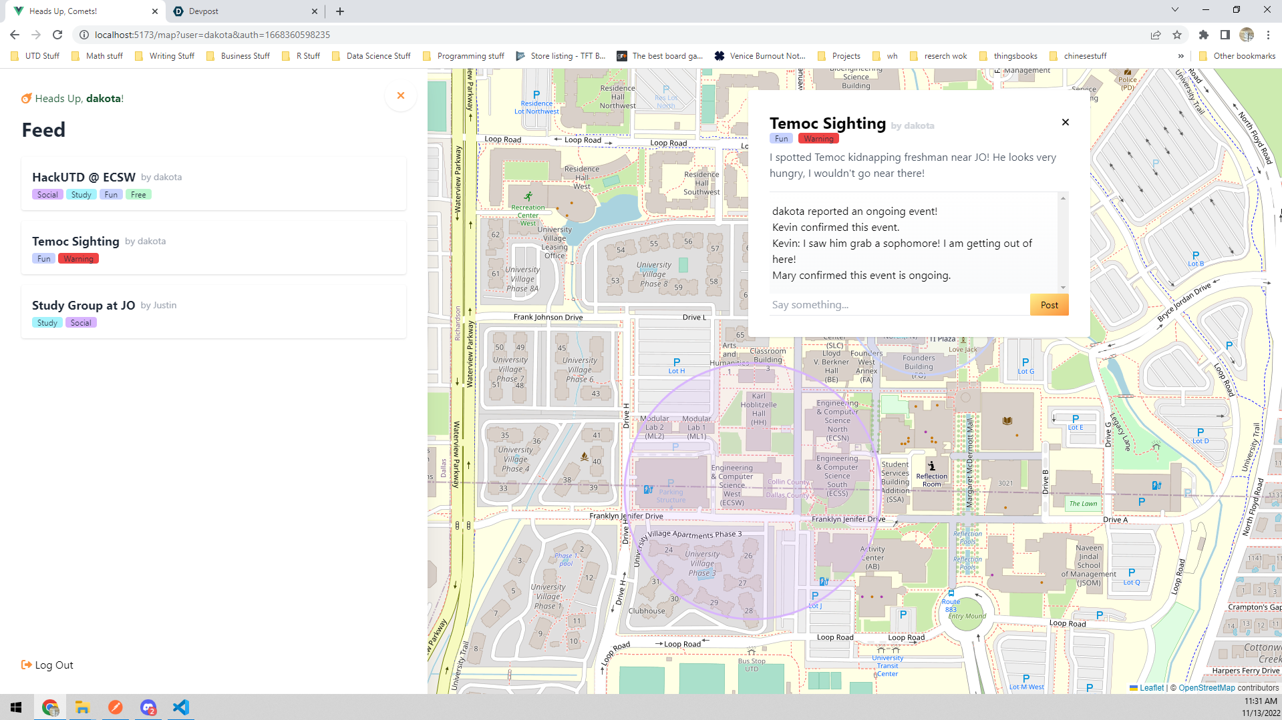Viewport: 1282px width, 720px height.
Task: Bookmark this page with star icon
Action: pyautogui.click(x=1177, y=35)
